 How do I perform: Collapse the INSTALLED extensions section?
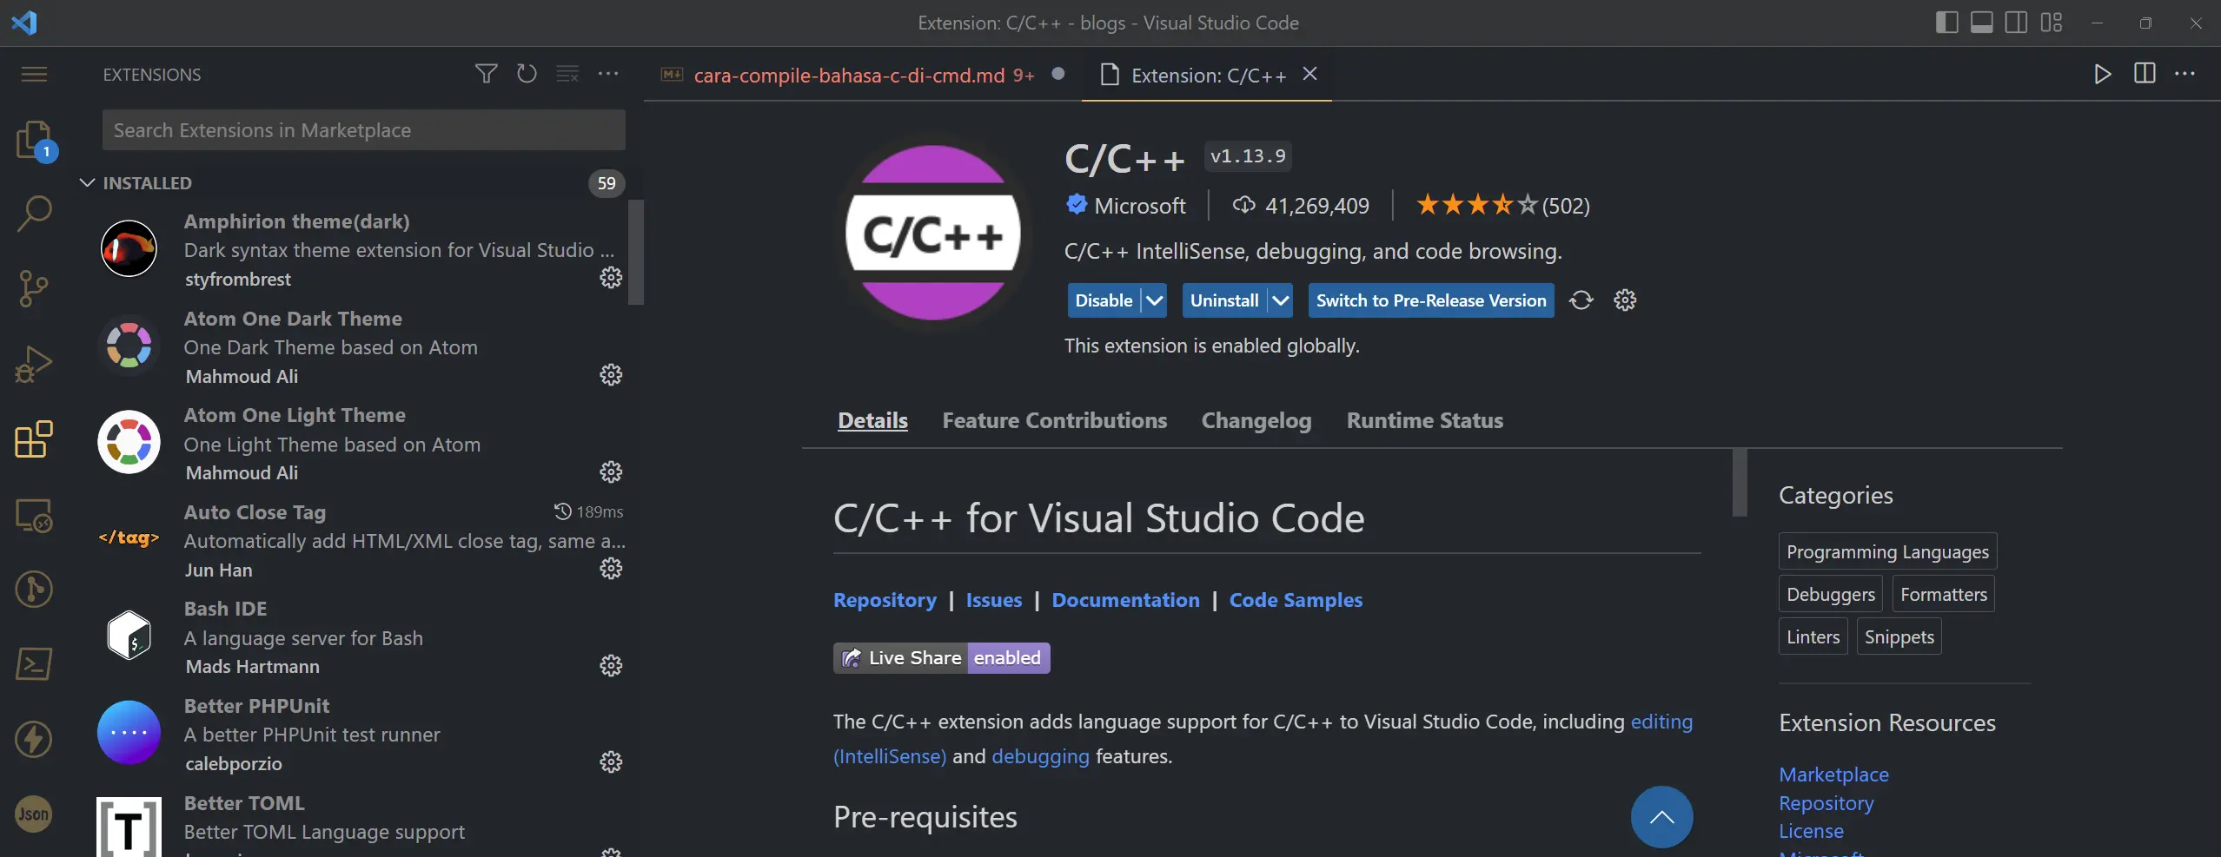[x=87, y=183]
